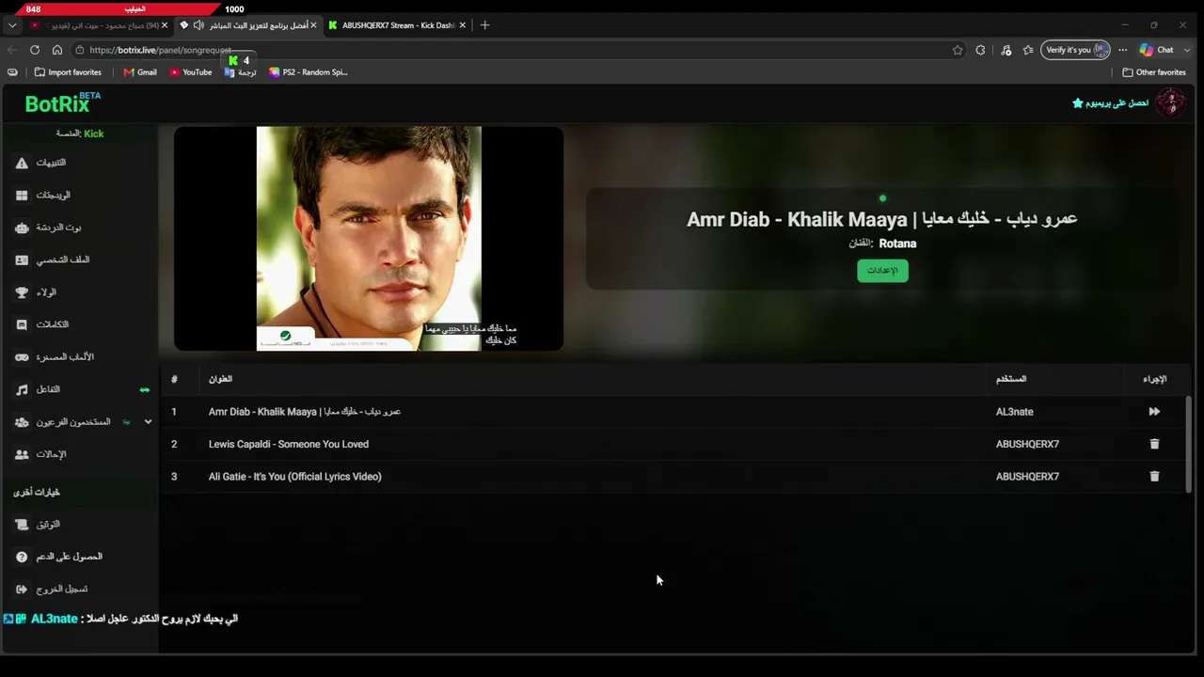Click the Amr Diab - Khalik Maaya queue title

pos(305,412)
